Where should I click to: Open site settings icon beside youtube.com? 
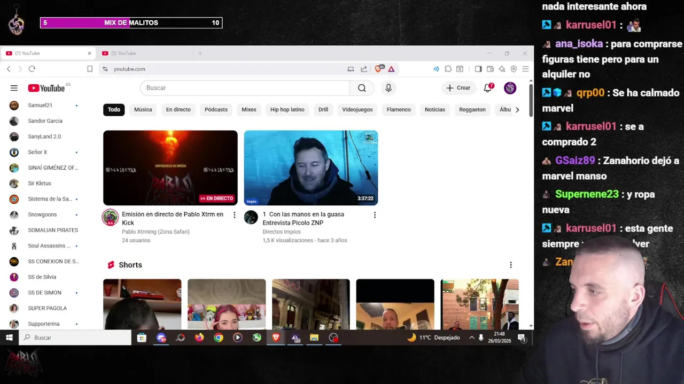point(105,69)
